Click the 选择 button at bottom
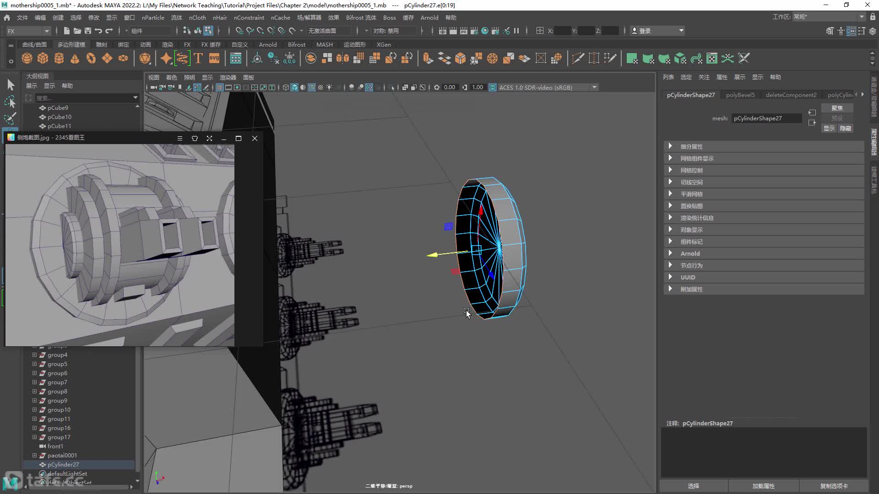Screen dimensions: 879x494 tap(694, 486)
